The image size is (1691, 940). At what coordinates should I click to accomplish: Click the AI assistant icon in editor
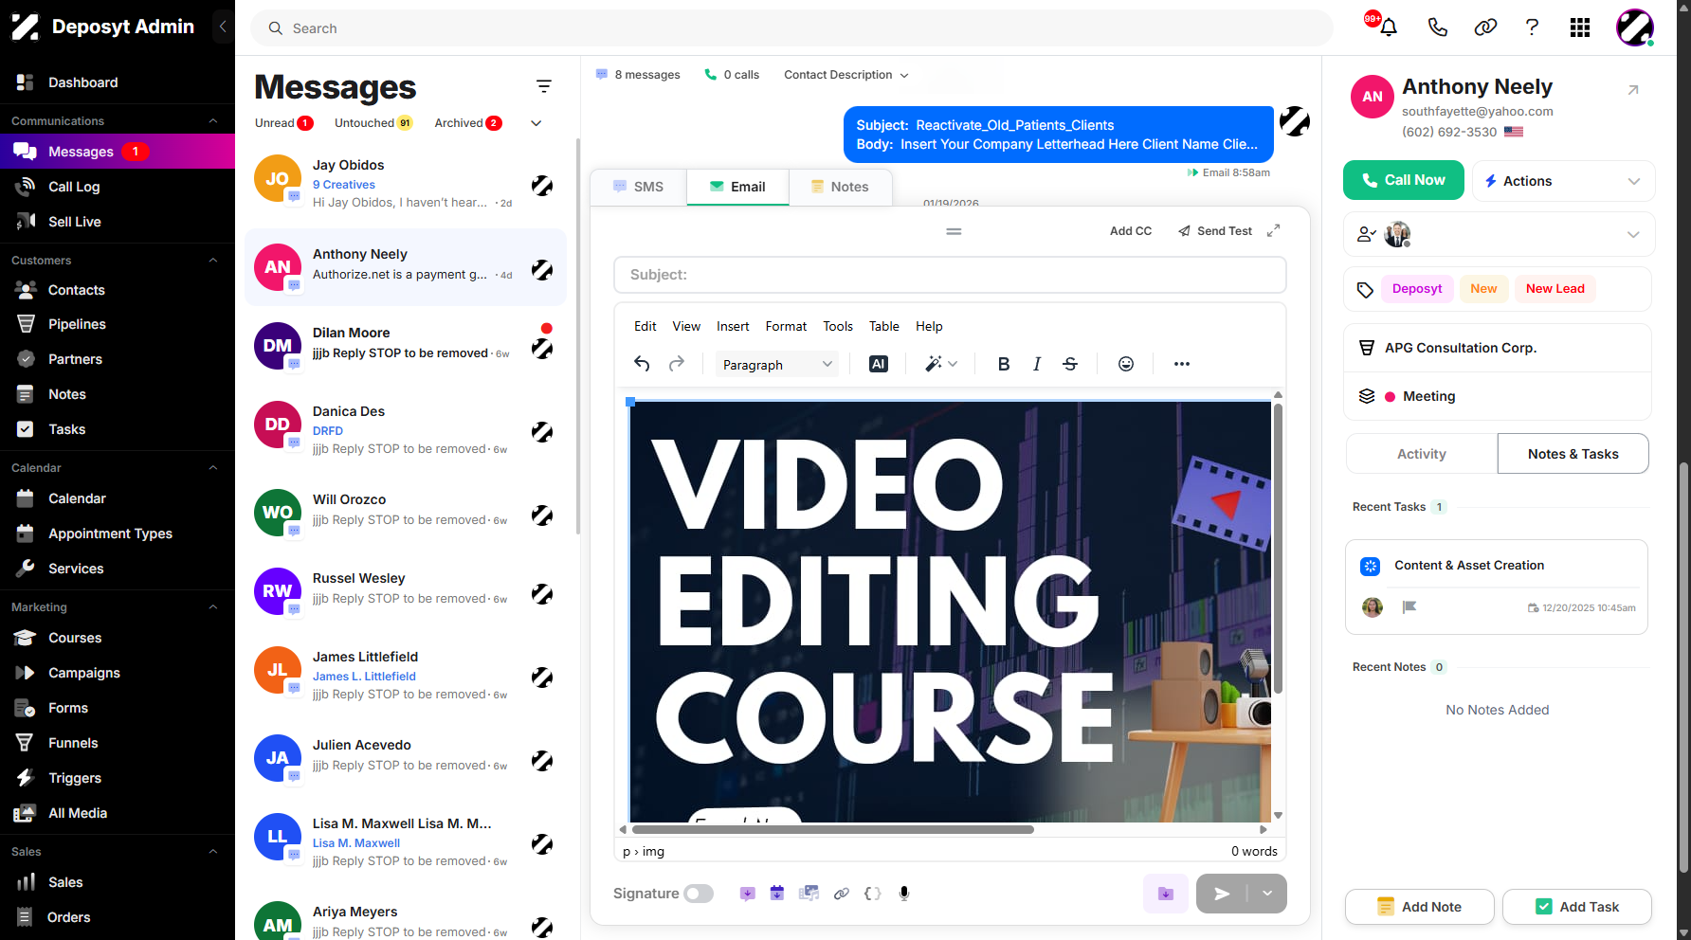click(879, 364)
